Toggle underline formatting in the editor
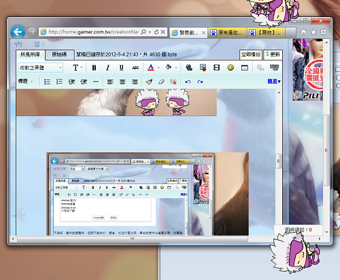 point(122,67)
